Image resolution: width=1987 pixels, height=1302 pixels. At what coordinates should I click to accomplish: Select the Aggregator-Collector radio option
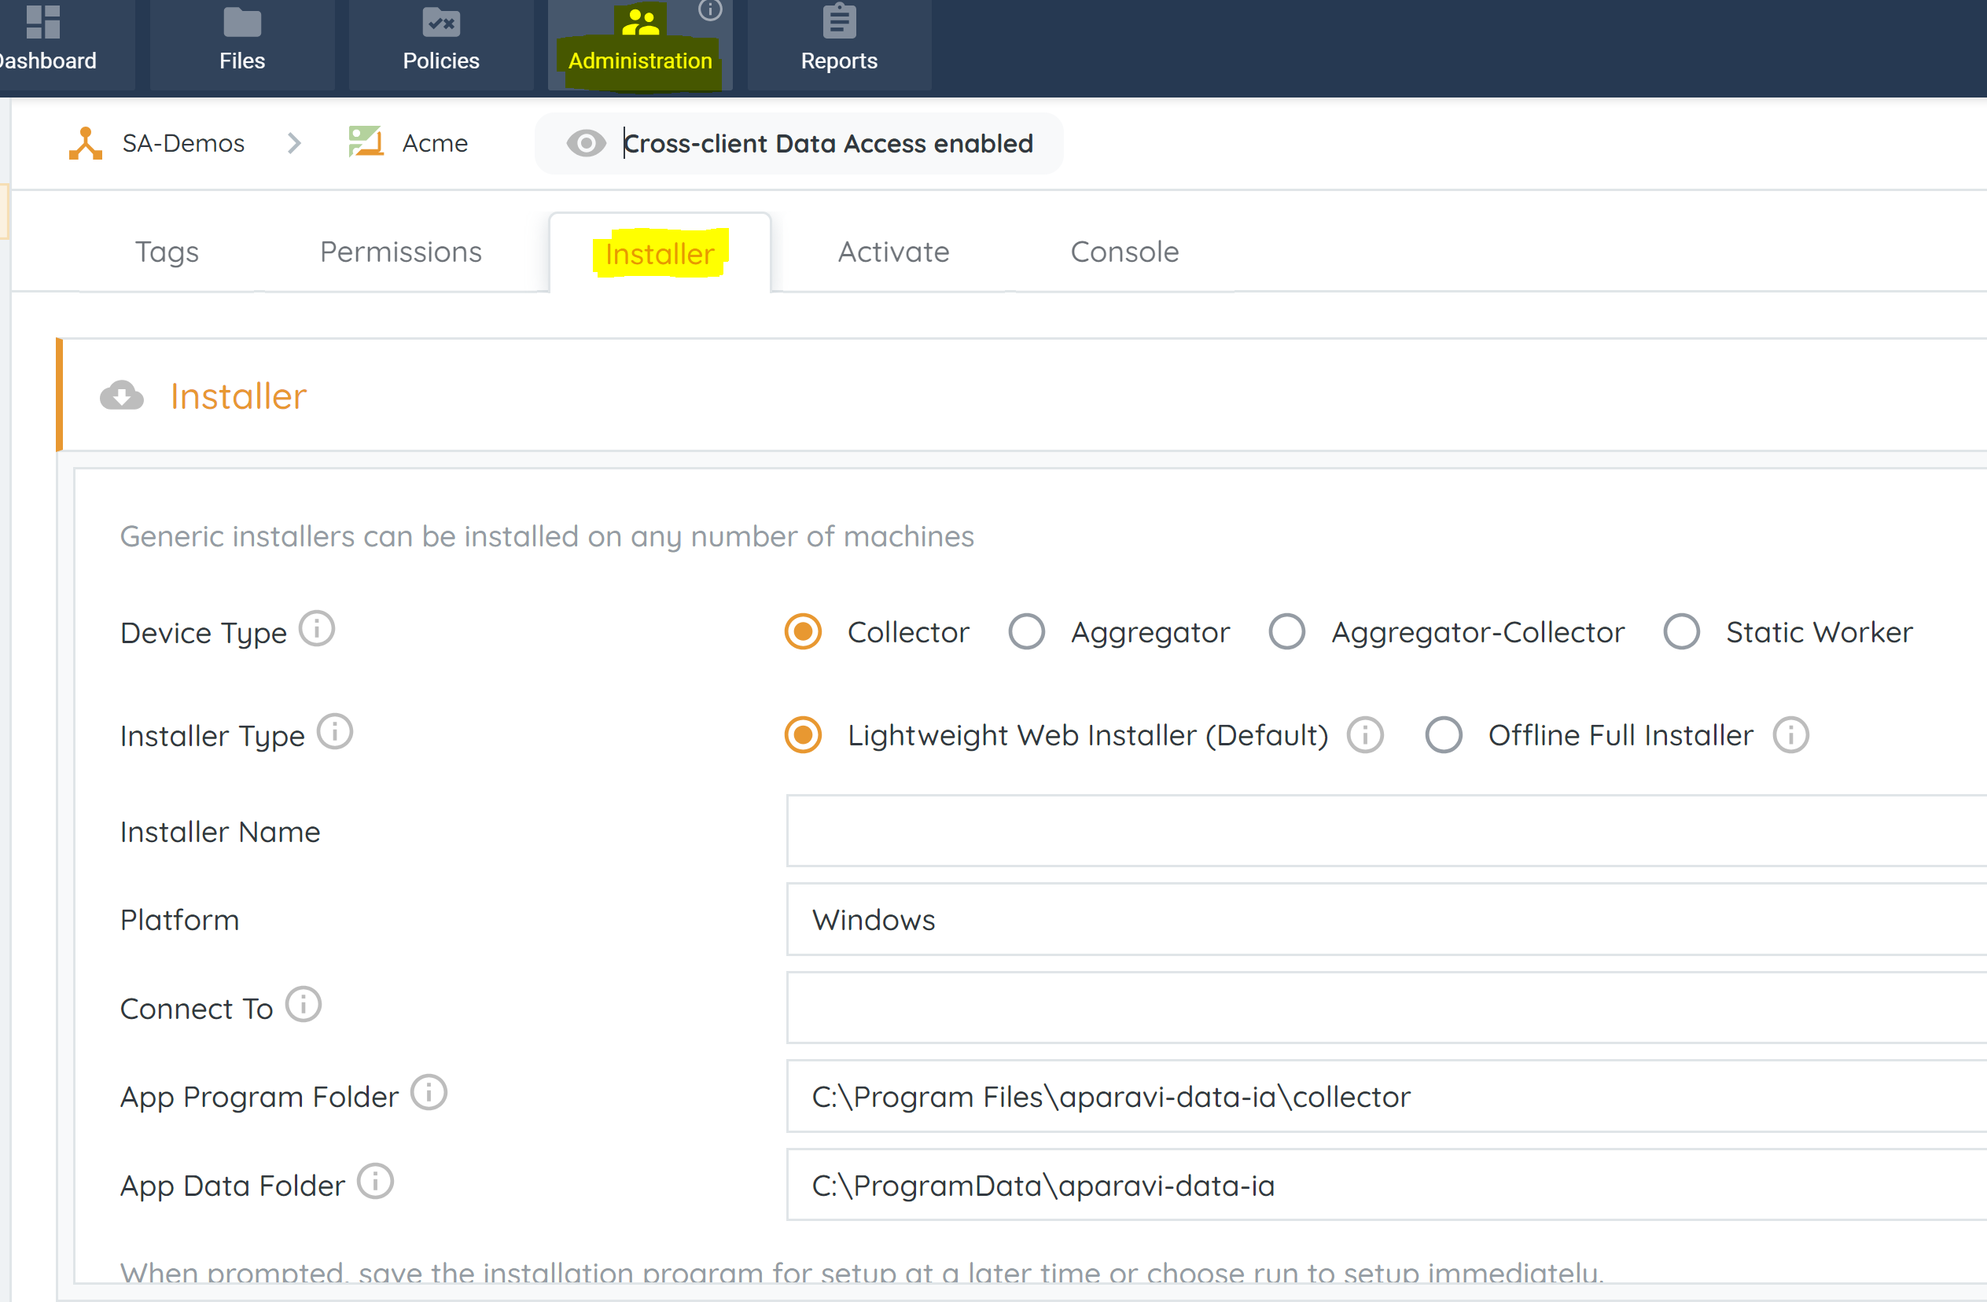pyautogui.click(x=1286, y=632)
